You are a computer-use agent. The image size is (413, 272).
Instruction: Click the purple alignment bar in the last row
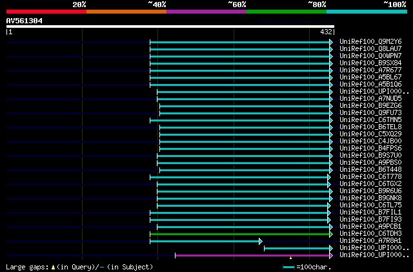click(x=252, y=255)
